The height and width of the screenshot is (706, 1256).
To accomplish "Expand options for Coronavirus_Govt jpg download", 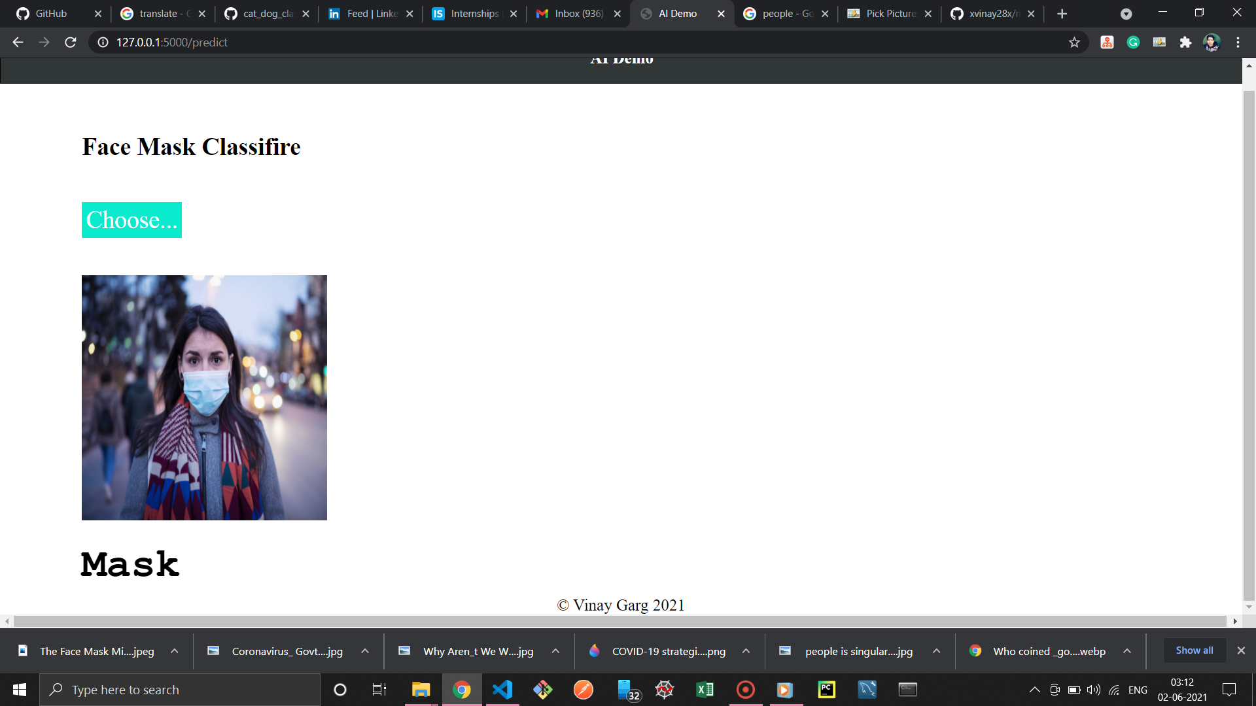I will [x=365, y=651].
